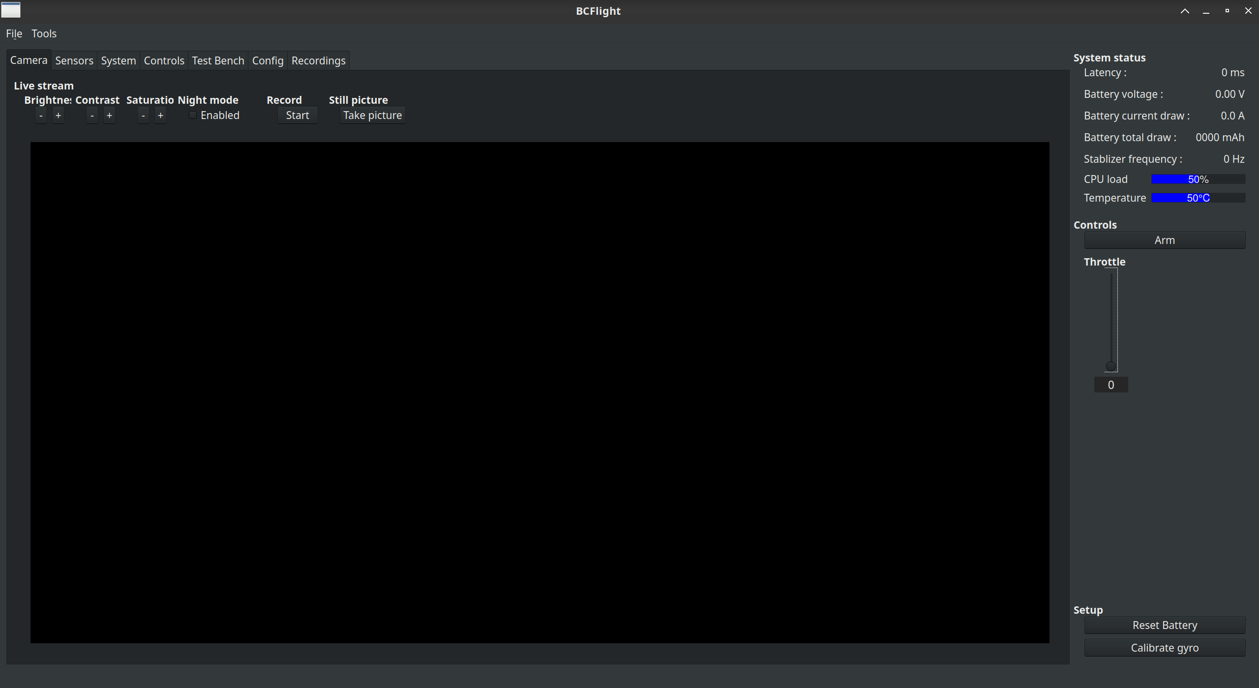Image resolution: width=1259 pixels, height=688 pixels.
Task: Click the Config menu item
Action: click(267, 60)
